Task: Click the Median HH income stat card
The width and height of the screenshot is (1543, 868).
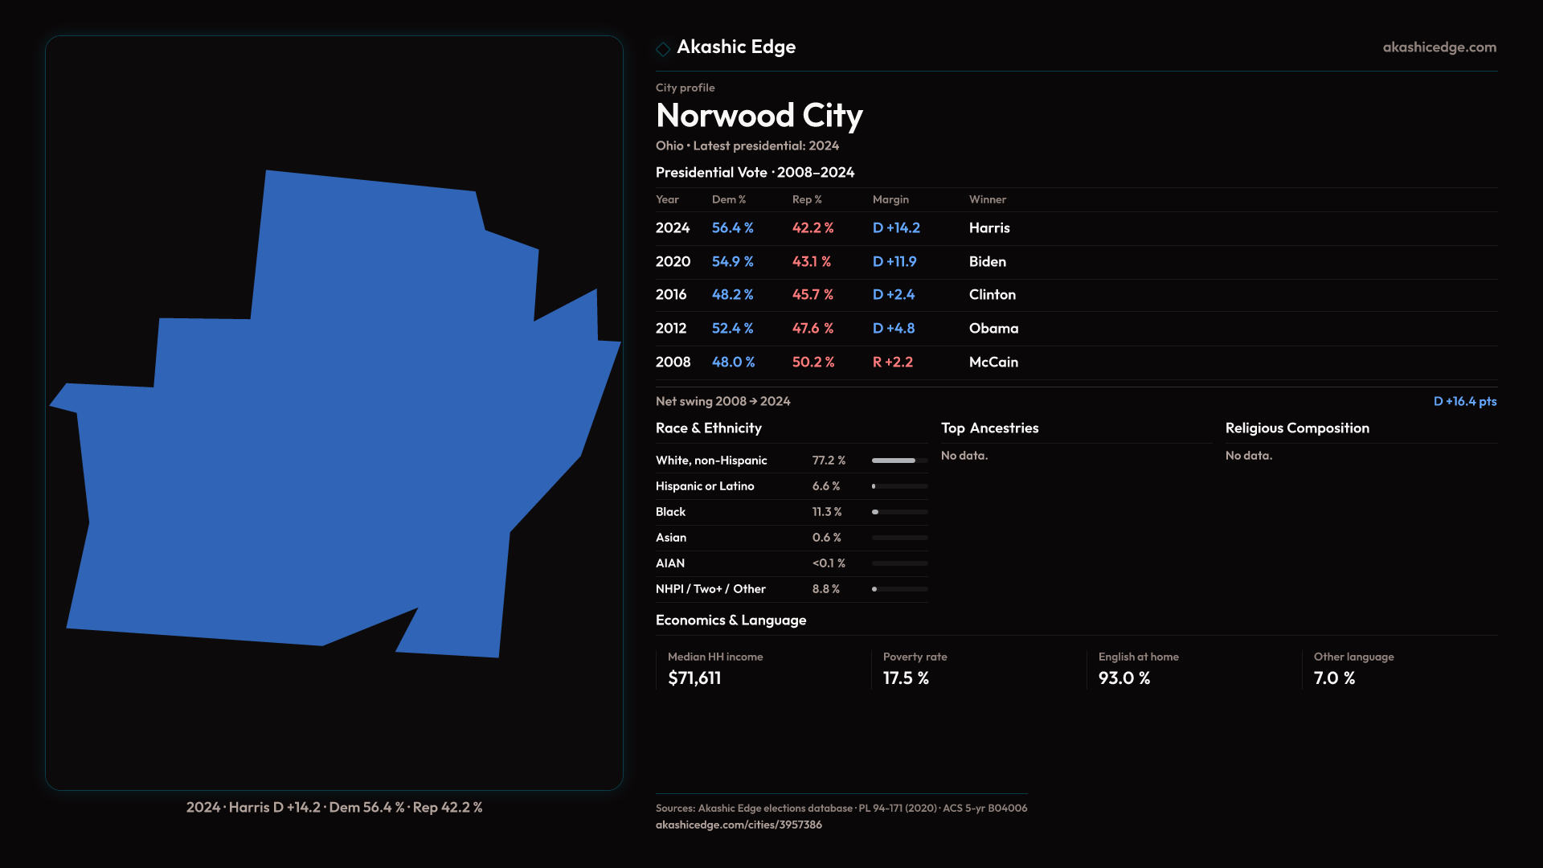Action: pyautogui.click(x=715, y=669)
